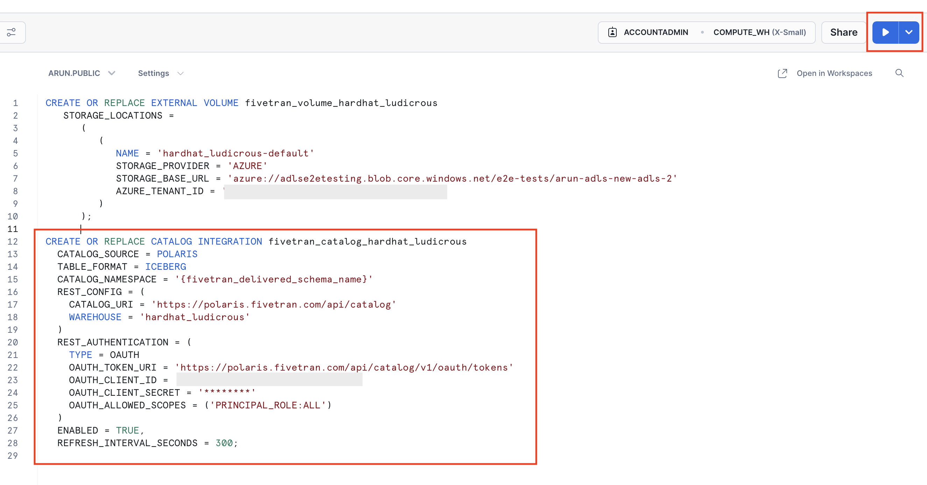Click the redacted AZURE_TENANT_ID value field
927x485 pixels.
coord(335,191)
